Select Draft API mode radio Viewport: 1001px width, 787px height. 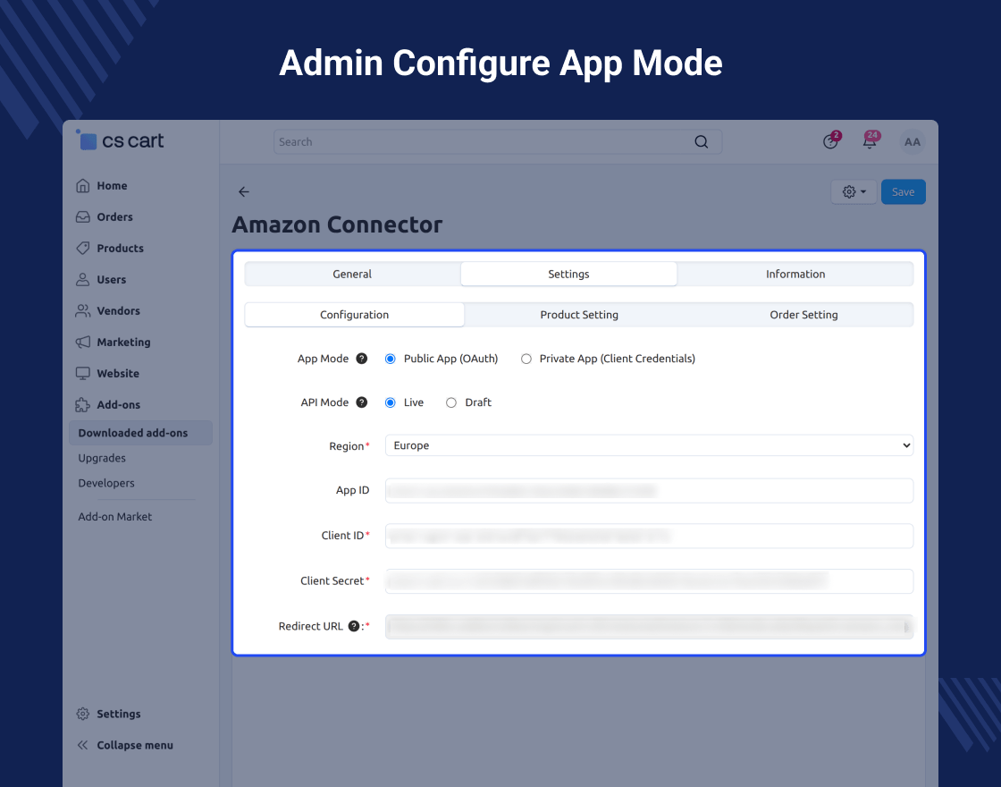(x=451, y=402)
